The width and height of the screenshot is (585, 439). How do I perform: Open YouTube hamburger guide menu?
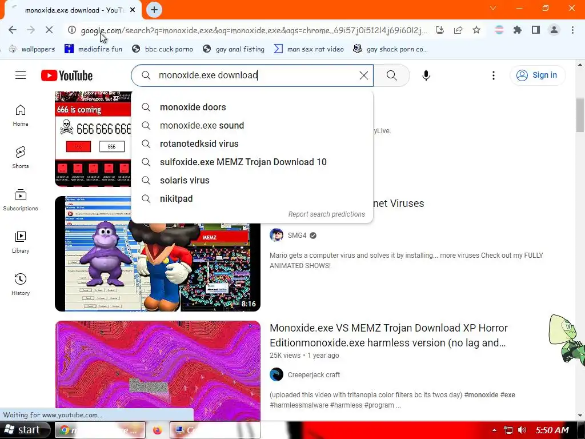click(x=21, y=75)
